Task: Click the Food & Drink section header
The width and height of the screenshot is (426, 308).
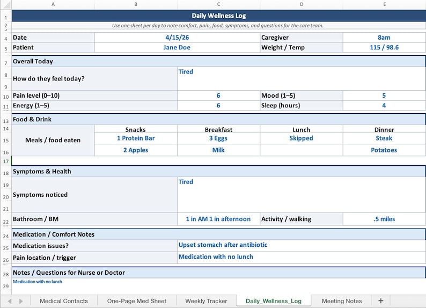Action: [x=219, y=119]
